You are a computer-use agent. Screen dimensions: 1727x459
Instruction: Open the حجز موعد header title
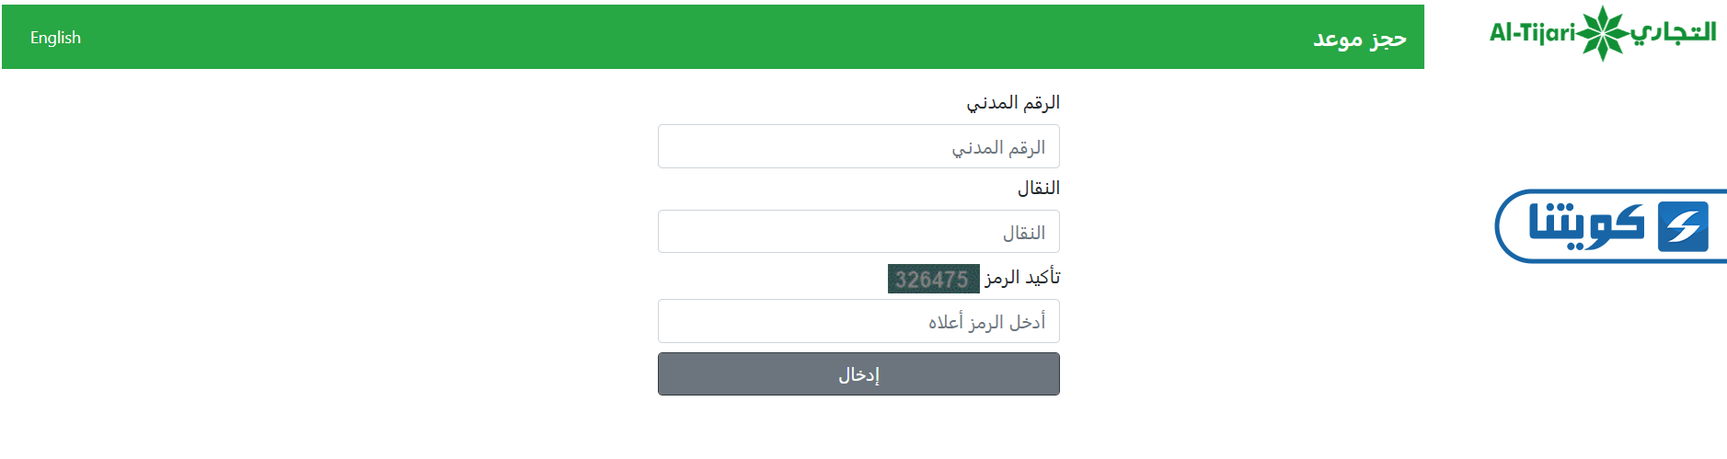tap(1359, 39)
